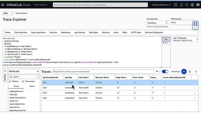Click the Run query button
The height and width of the screenshot is (113, 201).
click(166, 39)
